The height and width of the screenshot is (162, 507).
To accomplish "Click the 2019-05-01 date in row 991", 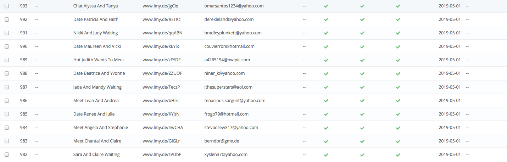I will [x=450, y=33].
